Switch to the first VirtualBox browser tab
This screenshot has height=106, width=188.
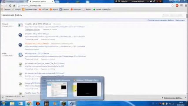15,1
